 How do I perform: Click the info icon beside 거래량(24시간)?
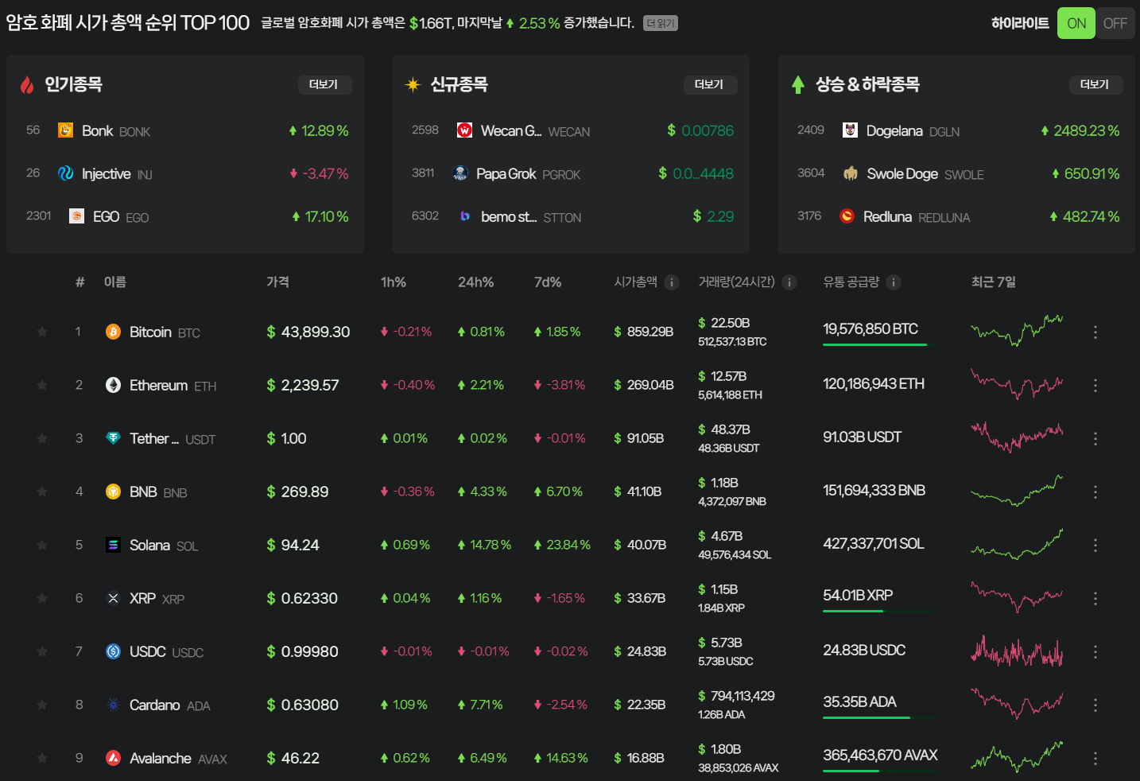[789, 282]
